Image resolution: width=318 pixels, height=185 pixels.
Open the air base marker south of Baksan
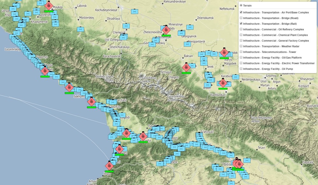186,67
